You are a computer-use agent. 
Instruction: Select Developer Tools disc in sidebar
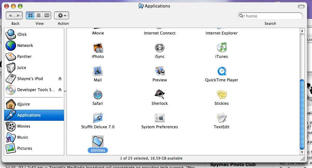pos(34,90)
